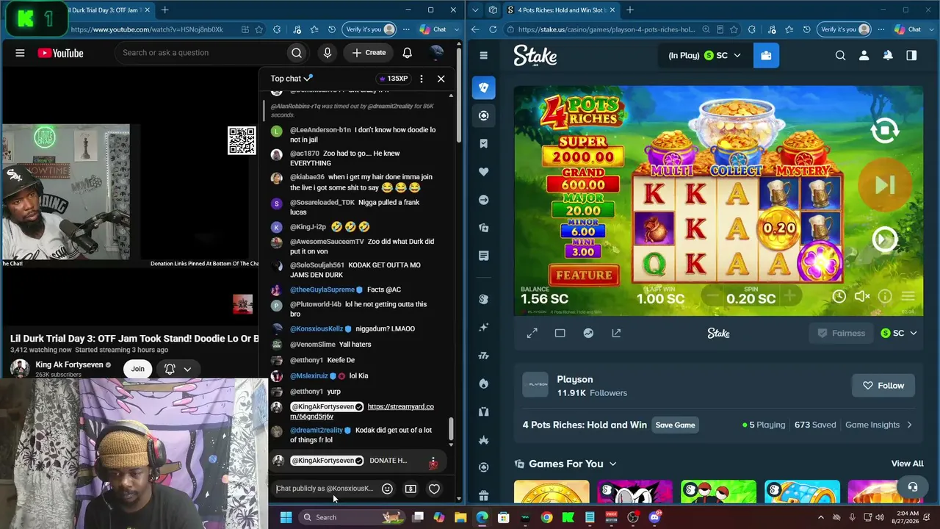The image size is (940, 529).
Task: Click the Join channel button
Action: (138, 369)
